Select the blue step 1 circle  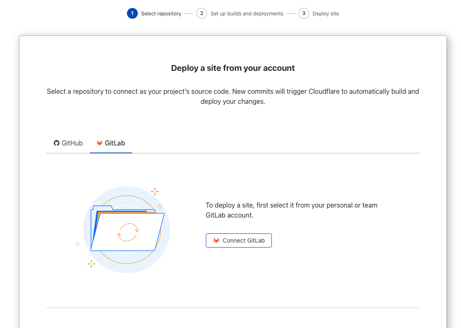(x=132, y=13)
